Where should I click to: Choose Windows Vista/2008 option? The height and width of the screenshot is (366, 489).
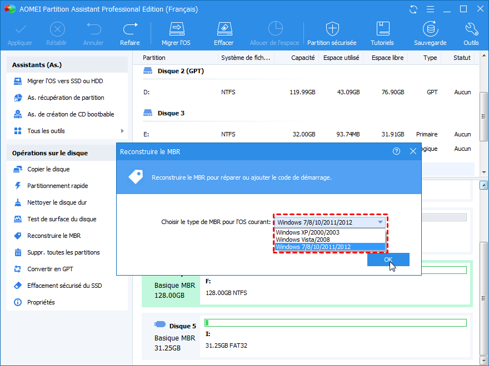(x=330, y=240)
